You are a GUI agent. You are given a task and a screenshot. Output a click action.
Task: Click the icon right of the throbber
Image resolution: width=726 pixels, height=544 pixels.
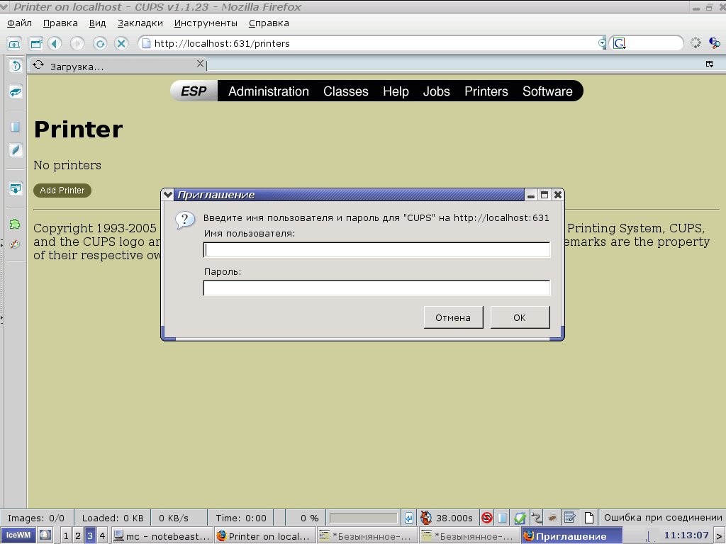tap(715, 43)
